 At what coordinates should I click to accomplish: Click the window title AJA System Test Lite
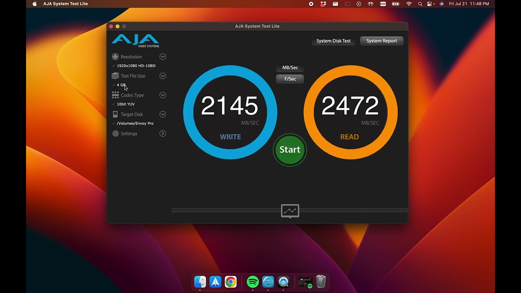point(257,26)
